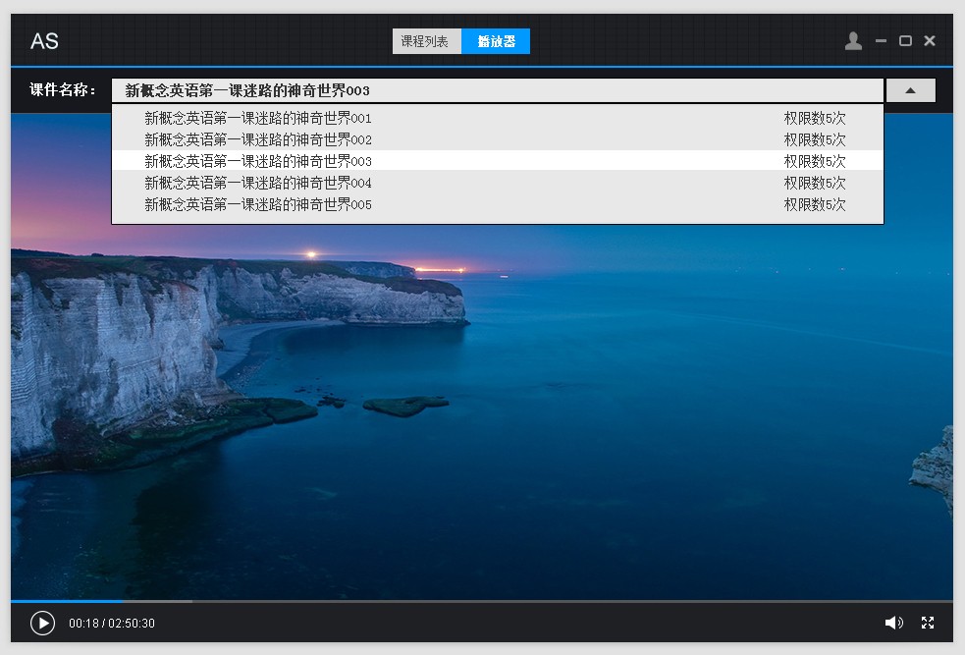This screenshot has width=965, height=655.
Task: Select courseware item ending in 002
Action: 258,139
